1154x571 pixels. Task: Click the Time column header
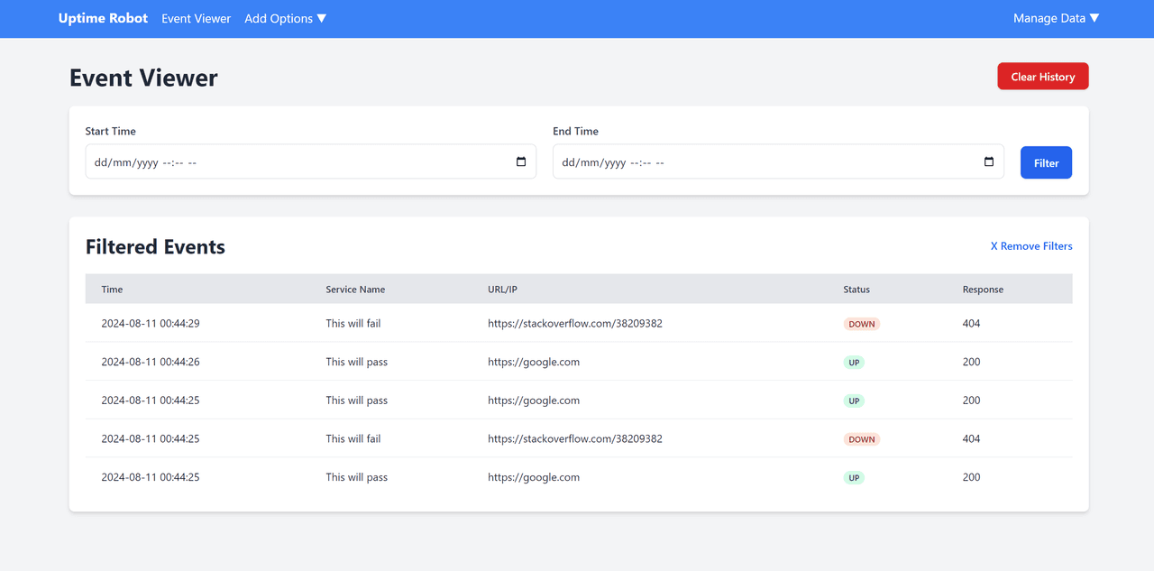pyautogui.click(x=112, y=290)
